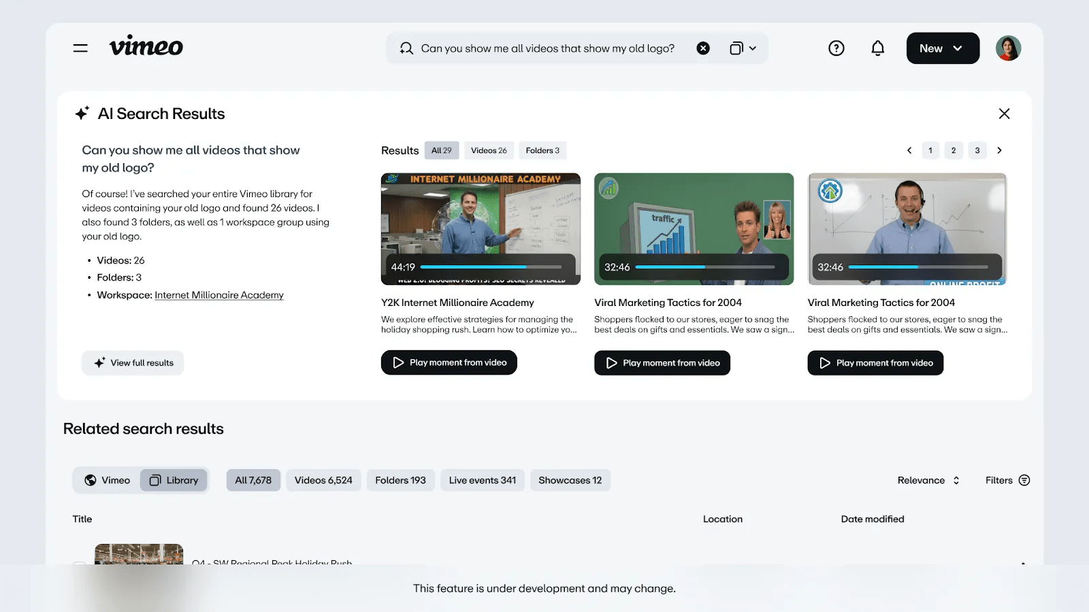The width and height of the screenshot is (1089, 612).
Task: Open the hamburger navigation menu
Action: coord(80,48)
